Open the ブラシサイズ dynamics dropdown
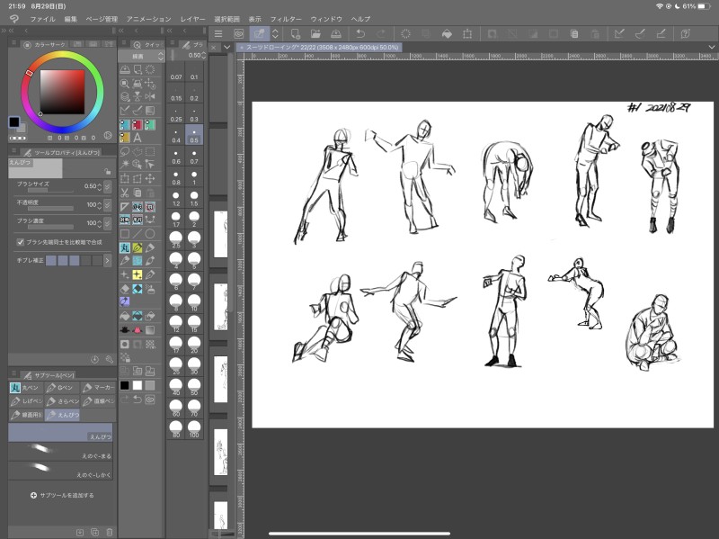 tap(107, 186)
